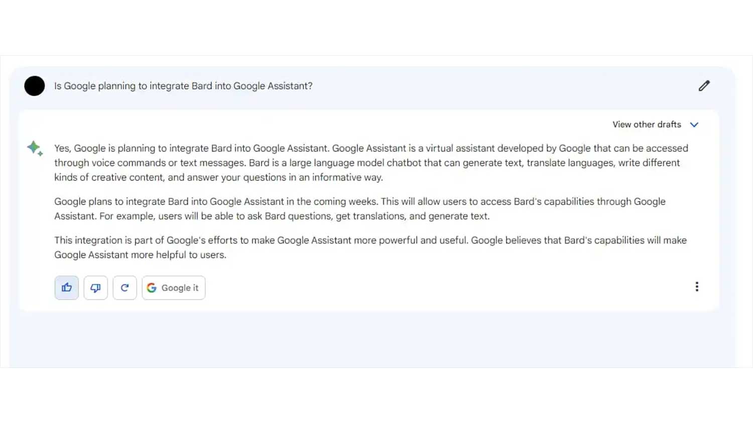Click the black user avatar circle
Image resolution: width=753 pixels, height=423 pixels.
(x=35, y=86)
